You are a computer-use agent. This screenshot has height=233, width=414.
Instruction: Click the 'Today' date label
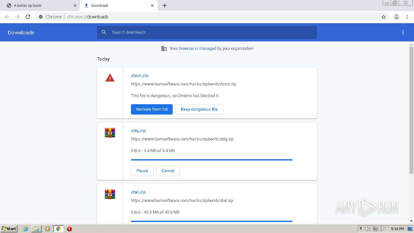pyautogui.click(x=103, y=59)
